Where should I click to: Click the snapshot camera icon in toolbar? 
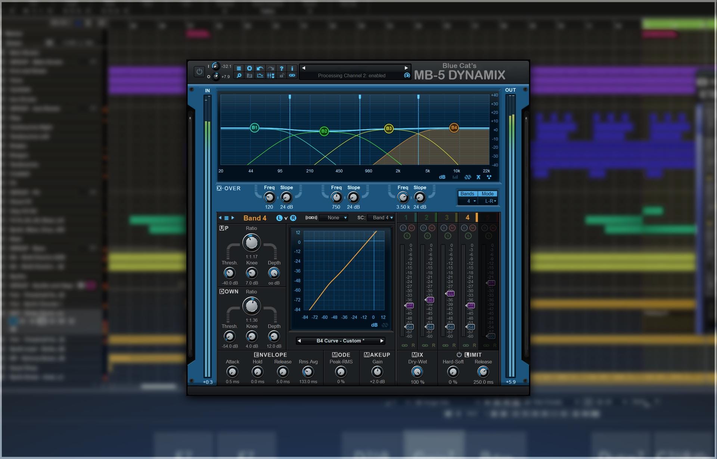[x=249, y=75]
